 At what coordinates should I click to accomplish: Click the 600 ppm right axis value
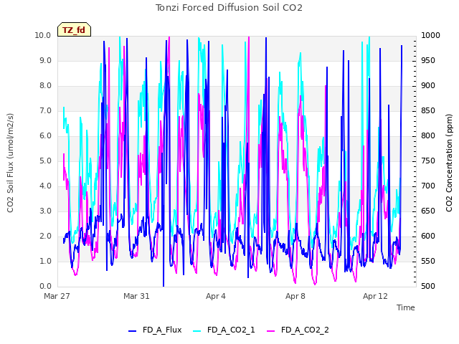428,236
